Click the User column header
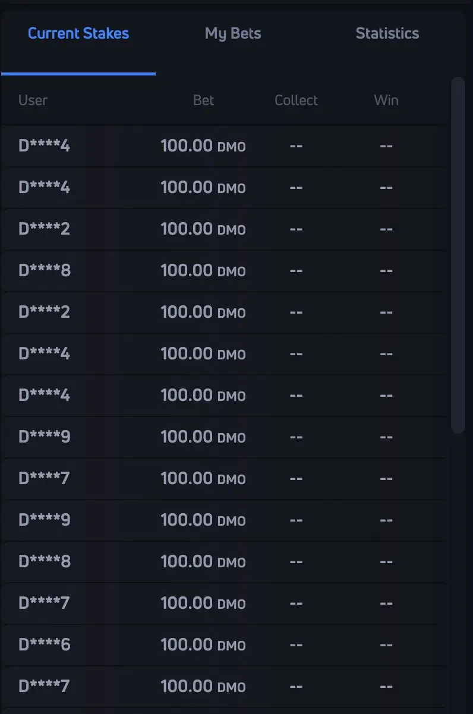Screen dimensions: 473x714 33,100
